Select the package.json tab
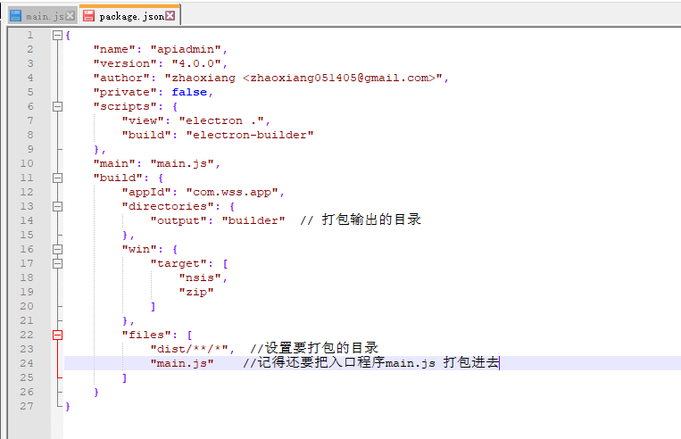681x439 pixels. point(129,16)
